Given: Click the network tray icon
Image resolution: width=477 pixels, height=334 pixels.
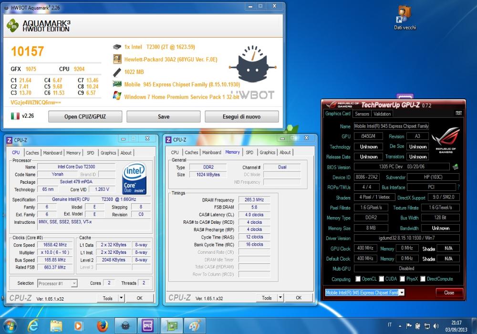Looking at the screenshot, I should (427, 326).
